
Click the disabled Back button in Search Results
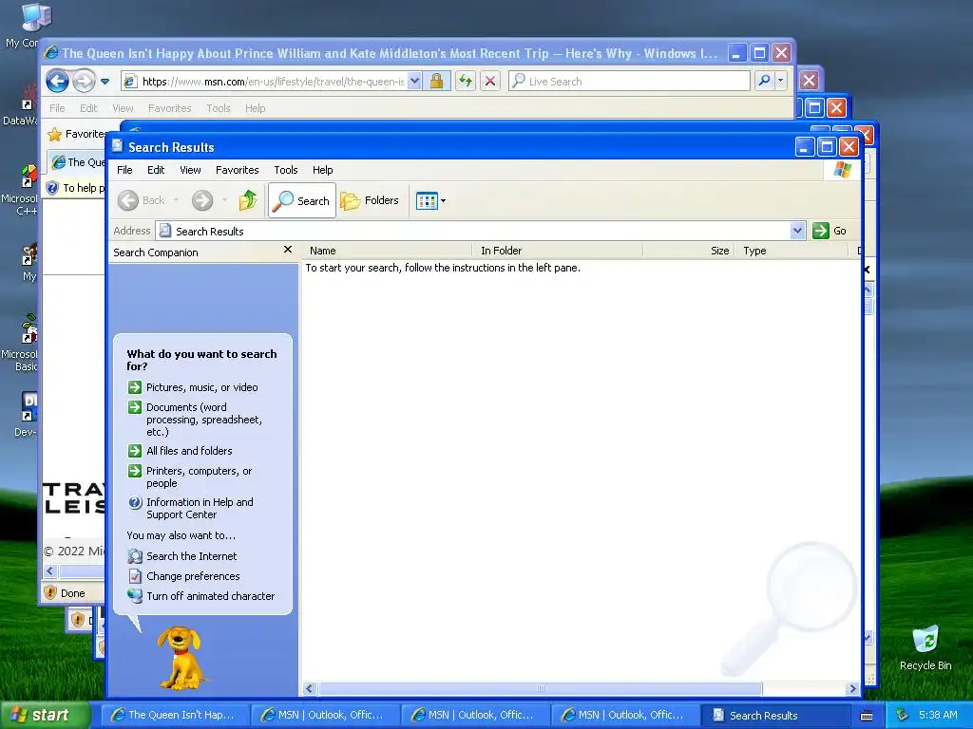point(142,200)
